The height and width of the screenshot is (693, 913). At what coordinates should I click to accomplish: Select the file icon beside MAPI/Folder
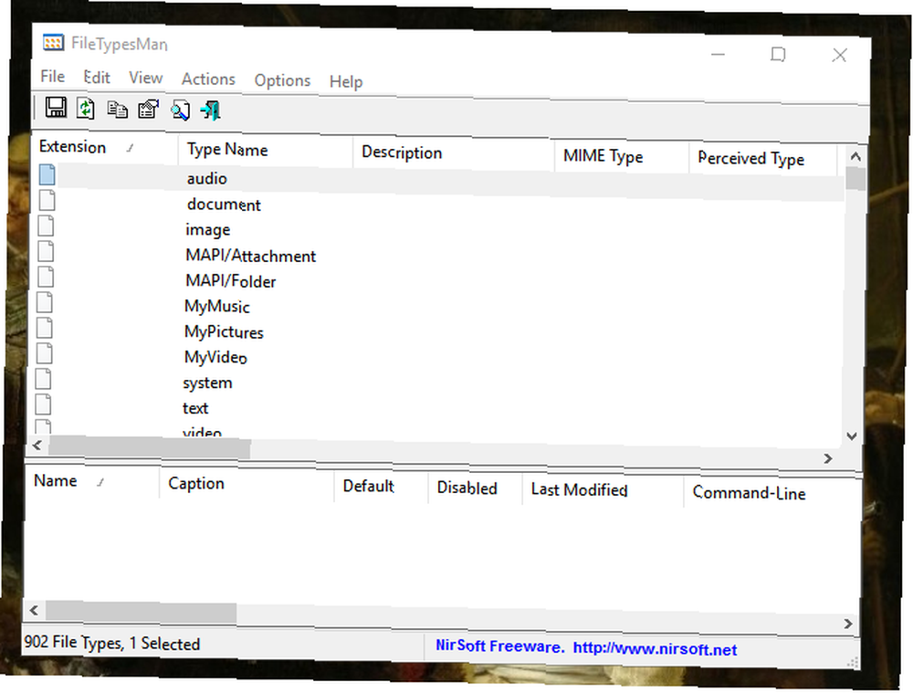46,277
